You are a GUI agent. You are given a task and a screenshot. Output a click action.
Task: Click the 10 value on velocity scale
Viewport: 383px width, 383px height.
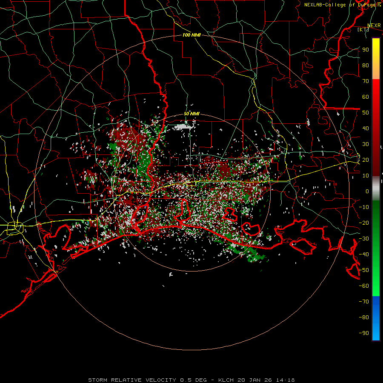[x=366, y=176]
